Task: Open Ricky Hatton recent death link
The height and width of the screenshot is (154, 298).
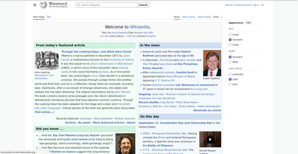Action: pyautogui.click(x=187, y=106)
